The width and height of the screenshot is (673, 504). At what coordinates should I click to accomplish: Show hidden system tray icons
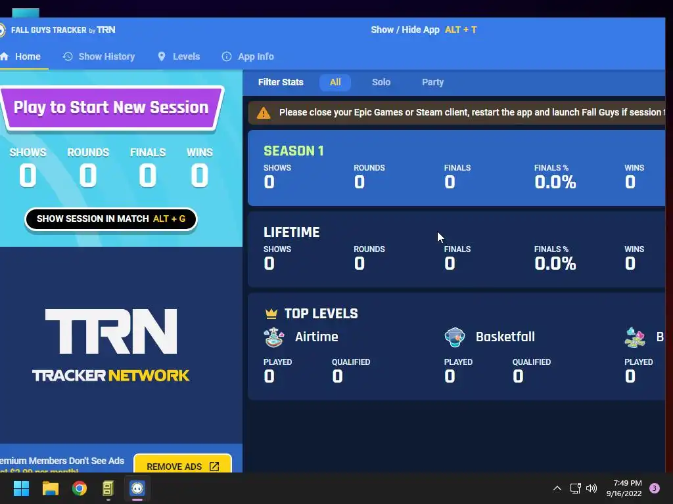(557, 488)
